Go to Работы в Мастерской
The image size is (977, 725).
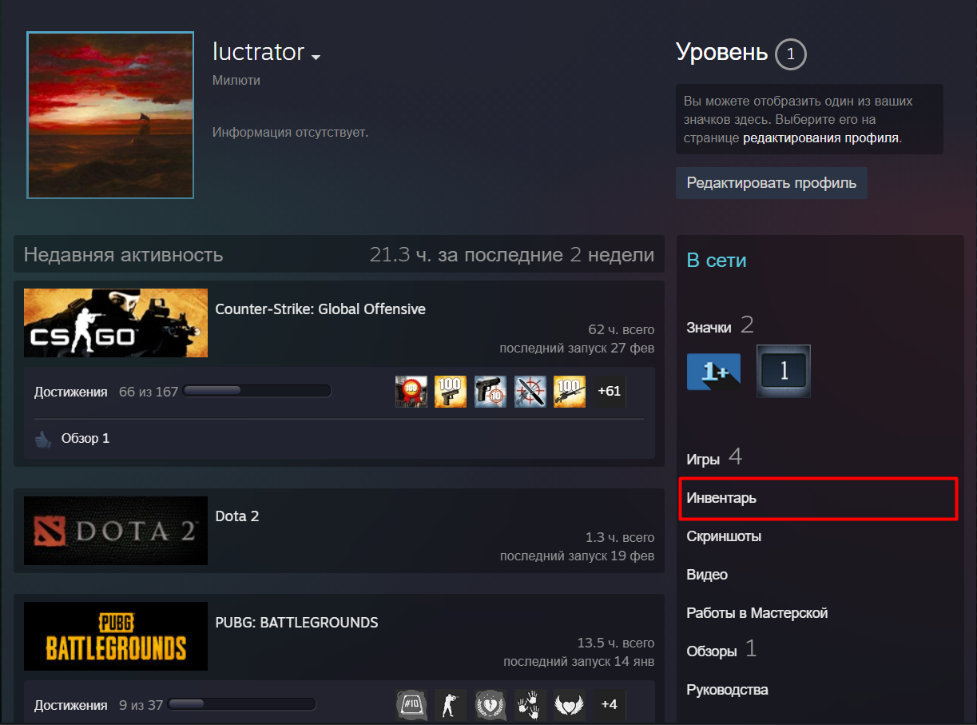click(757, 613)
